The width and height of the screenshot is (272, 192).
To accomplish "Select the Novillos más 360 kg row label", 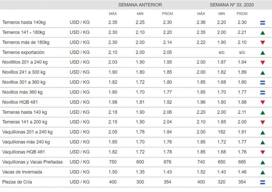I will click(22, 92).
